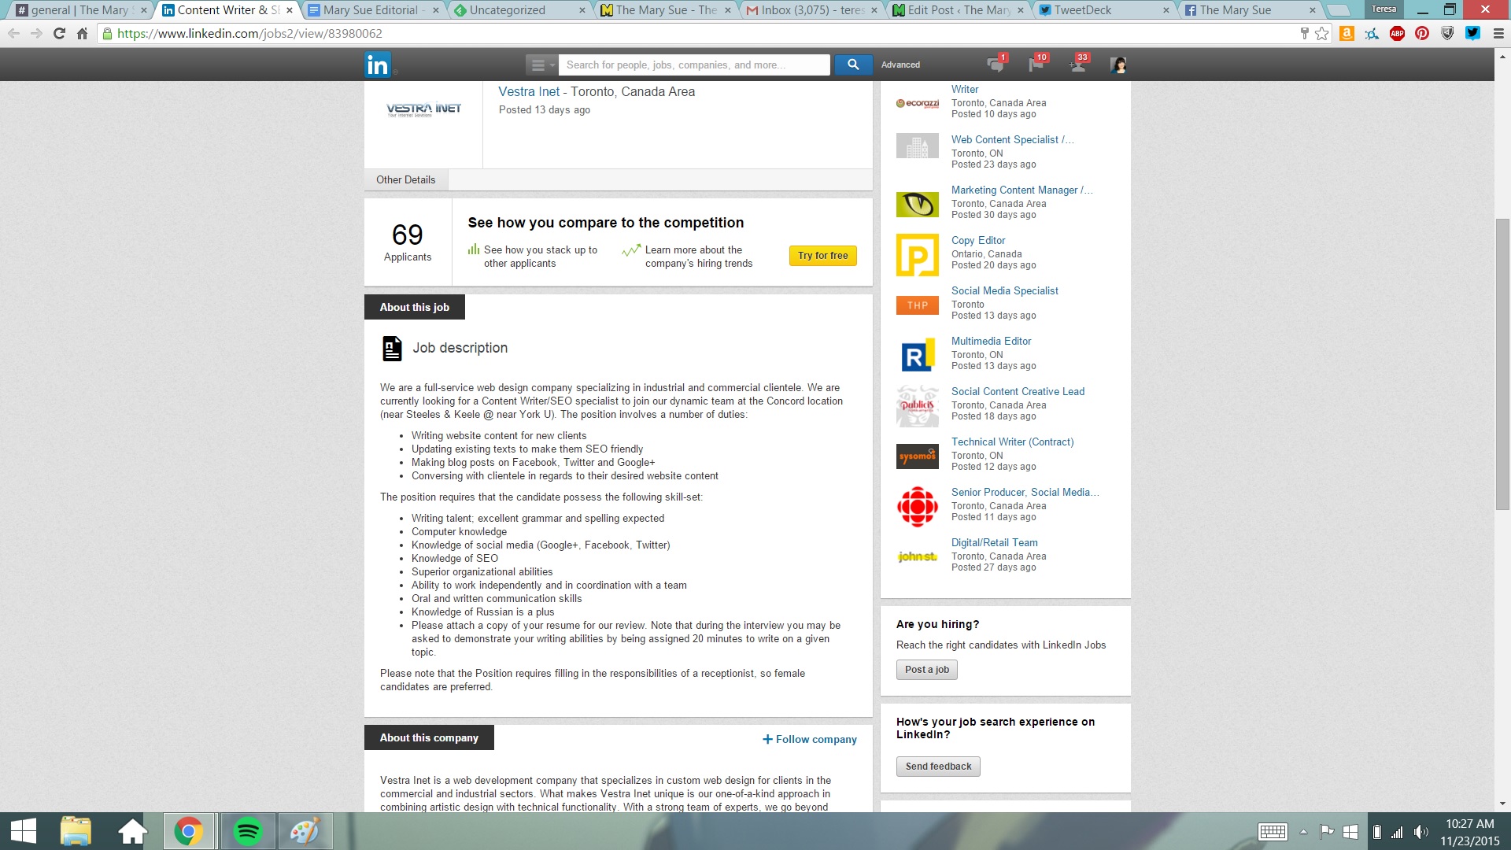Open the LinkedIn messages icon
Viewport: 1511px width, 850px height.
995,65
